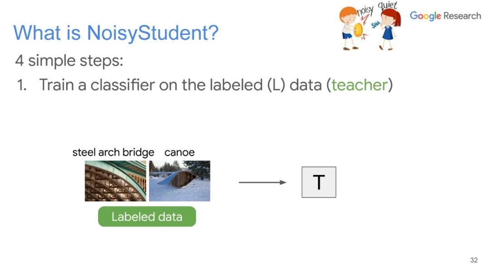
Task: Select the T teacher box
Action: pyautogui.click(x=319, y=182)
